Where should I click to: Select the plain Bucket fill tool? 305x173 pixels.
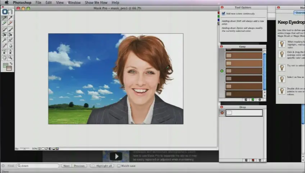[10, 35]
